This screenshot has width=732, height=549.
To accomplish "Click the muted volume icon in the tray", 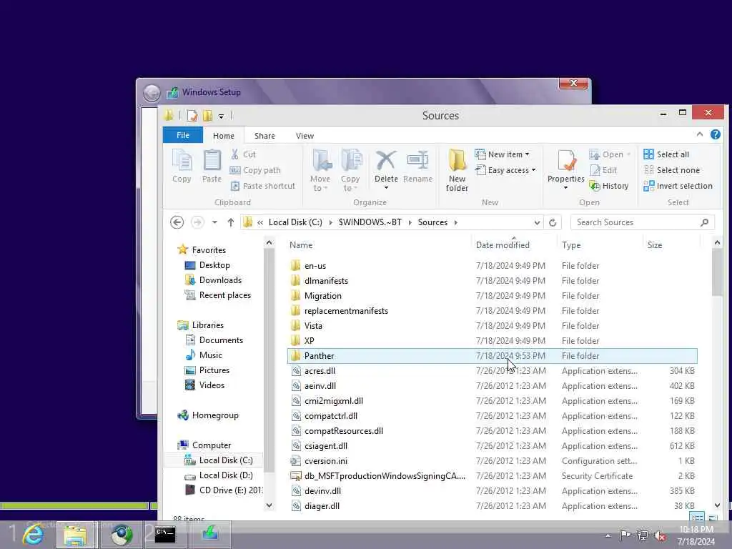I will pyautogui.click(x=660, y=535).
